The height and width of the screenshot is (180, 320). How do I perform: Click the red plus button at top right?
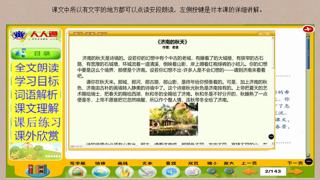(x=308, y=29)
